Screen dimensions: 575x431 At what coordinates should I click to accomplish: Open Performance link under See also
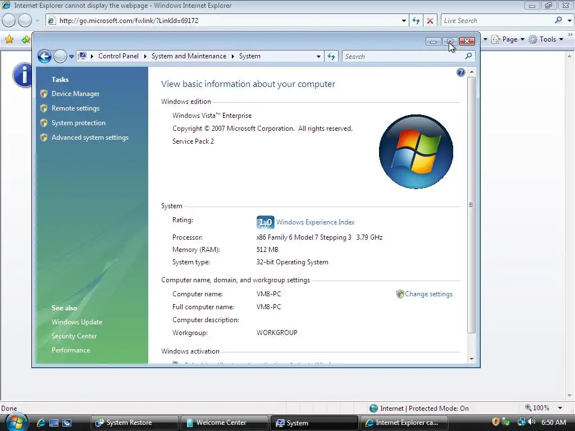(x=71, y=350)
